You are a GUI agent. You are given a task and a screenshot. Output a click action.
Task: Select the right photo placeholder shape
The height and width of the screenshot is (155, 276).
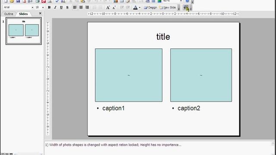pyautogui.click(x=201, y=75)
